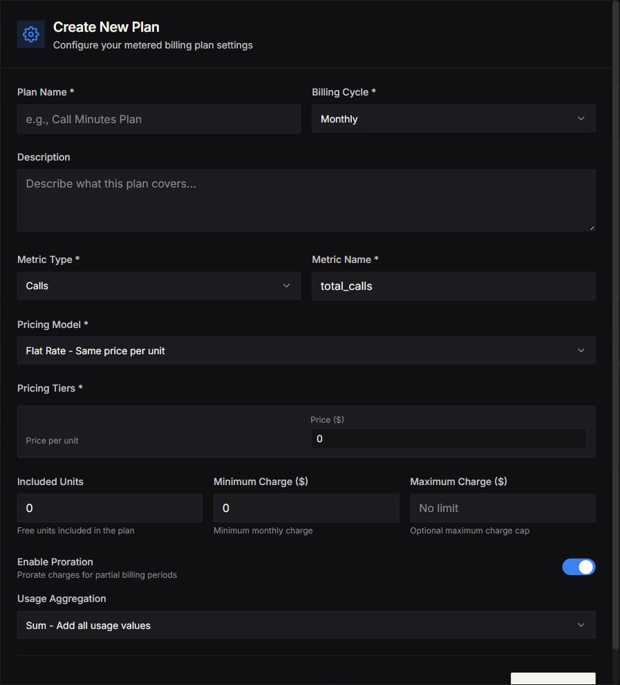The image size is (620, 685).
Task: Click the Included Units input field
Action: (110, 508)
